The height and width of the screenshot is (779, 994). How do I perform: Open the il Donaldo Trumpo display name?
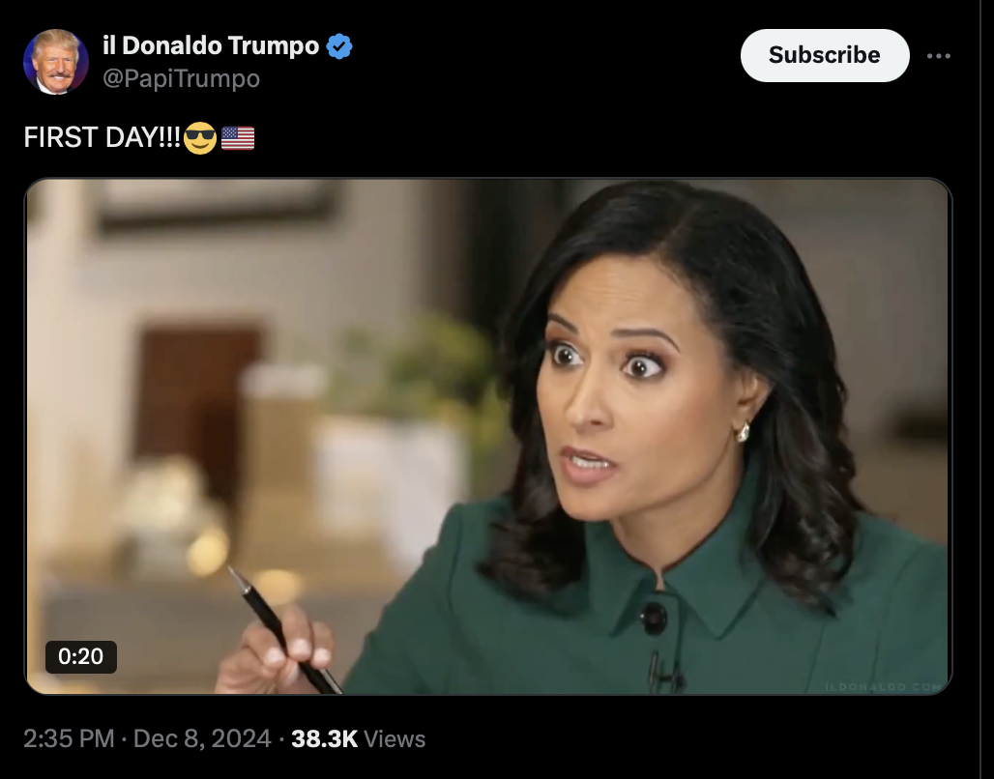click(211, 45)
